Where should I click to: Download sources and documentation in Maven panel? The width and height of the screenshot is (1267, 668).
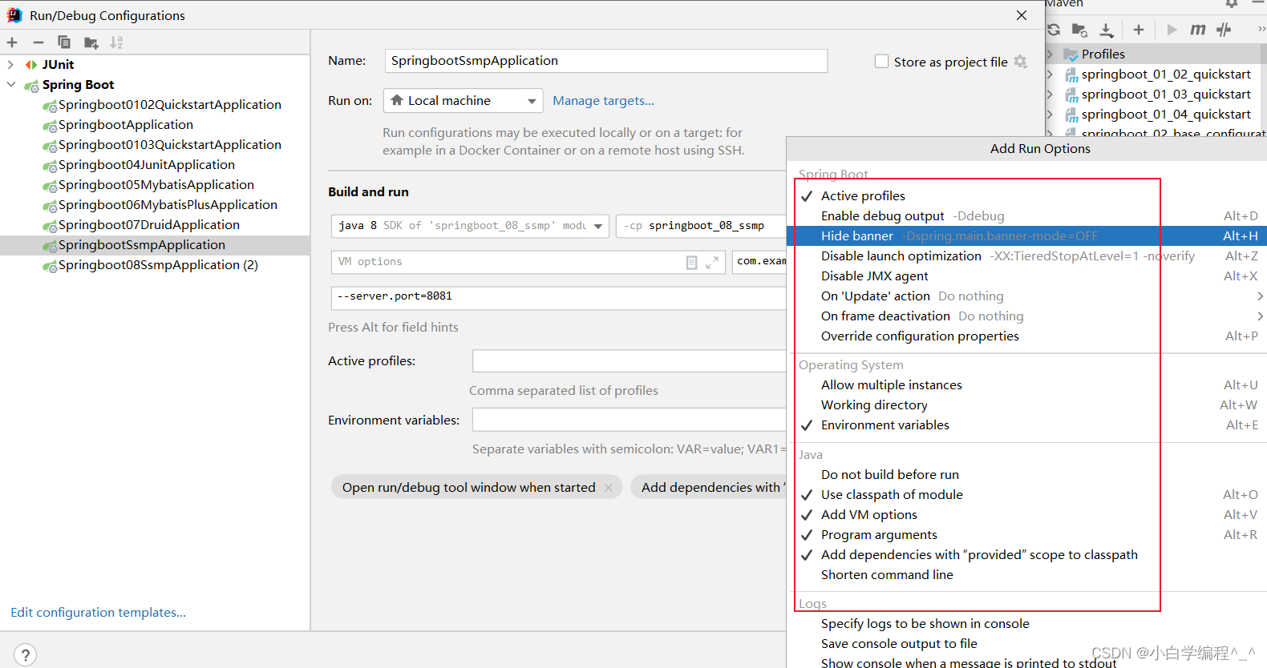pos(1107,30)
